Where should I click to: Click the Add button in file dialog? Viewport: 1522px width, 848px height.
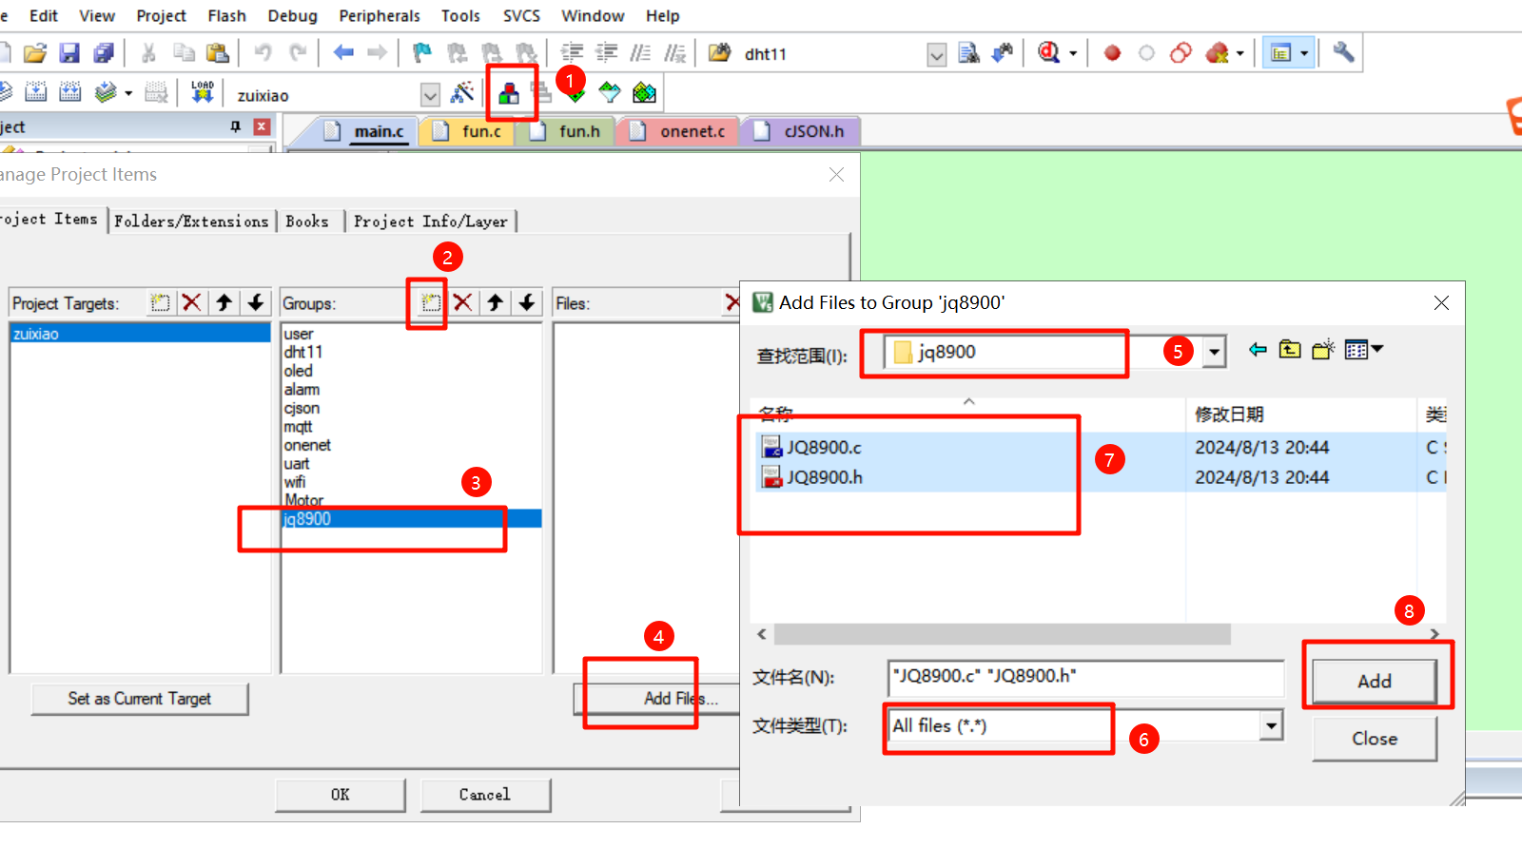1375,681
